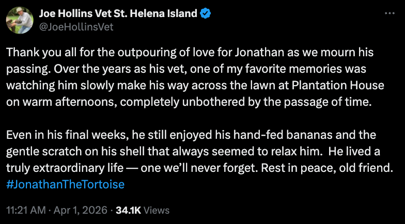
Task: Click the phrase "truly extraordinary life"
Action: [66, 169]
